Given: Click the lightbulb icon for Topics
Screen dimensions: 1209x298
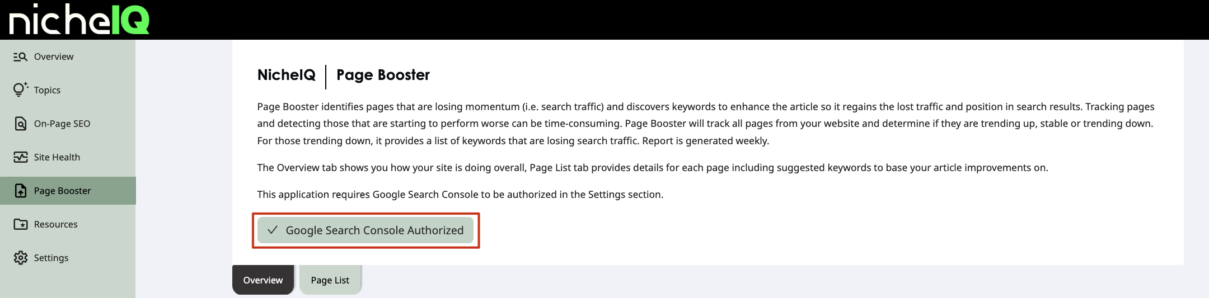Looking at the screenshot, I should coord(21,89).
